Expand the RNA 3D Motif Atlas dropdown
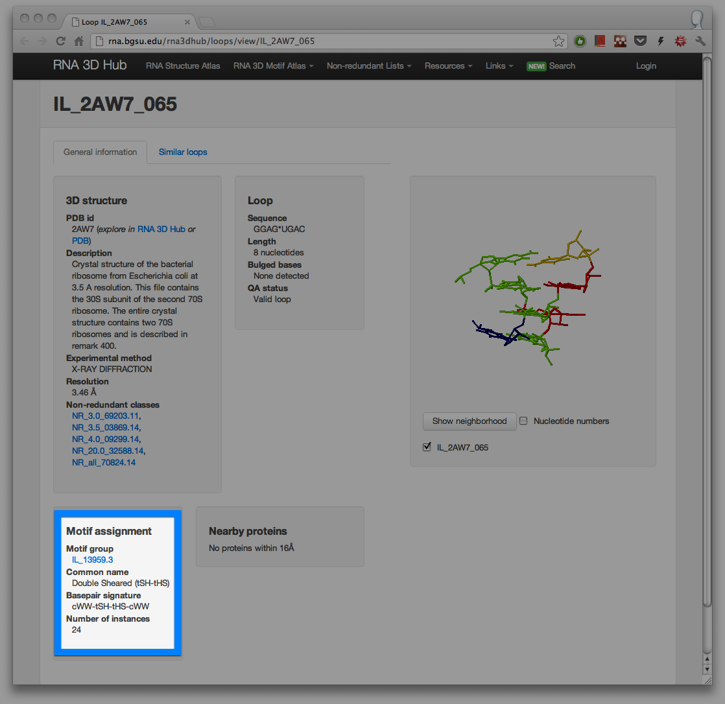Image resolution: width=725 pixels, height=704 pixels. coord(273,66)
